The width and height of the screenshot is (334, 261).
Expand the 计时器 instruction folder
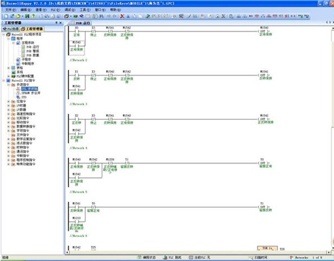pyautogui.click(x=8, y=105)
